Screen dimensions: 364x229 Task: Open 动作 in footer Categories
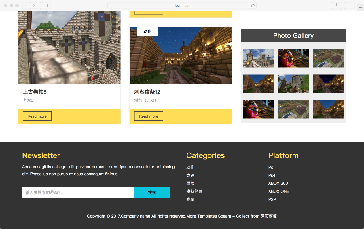pos(190,167)
